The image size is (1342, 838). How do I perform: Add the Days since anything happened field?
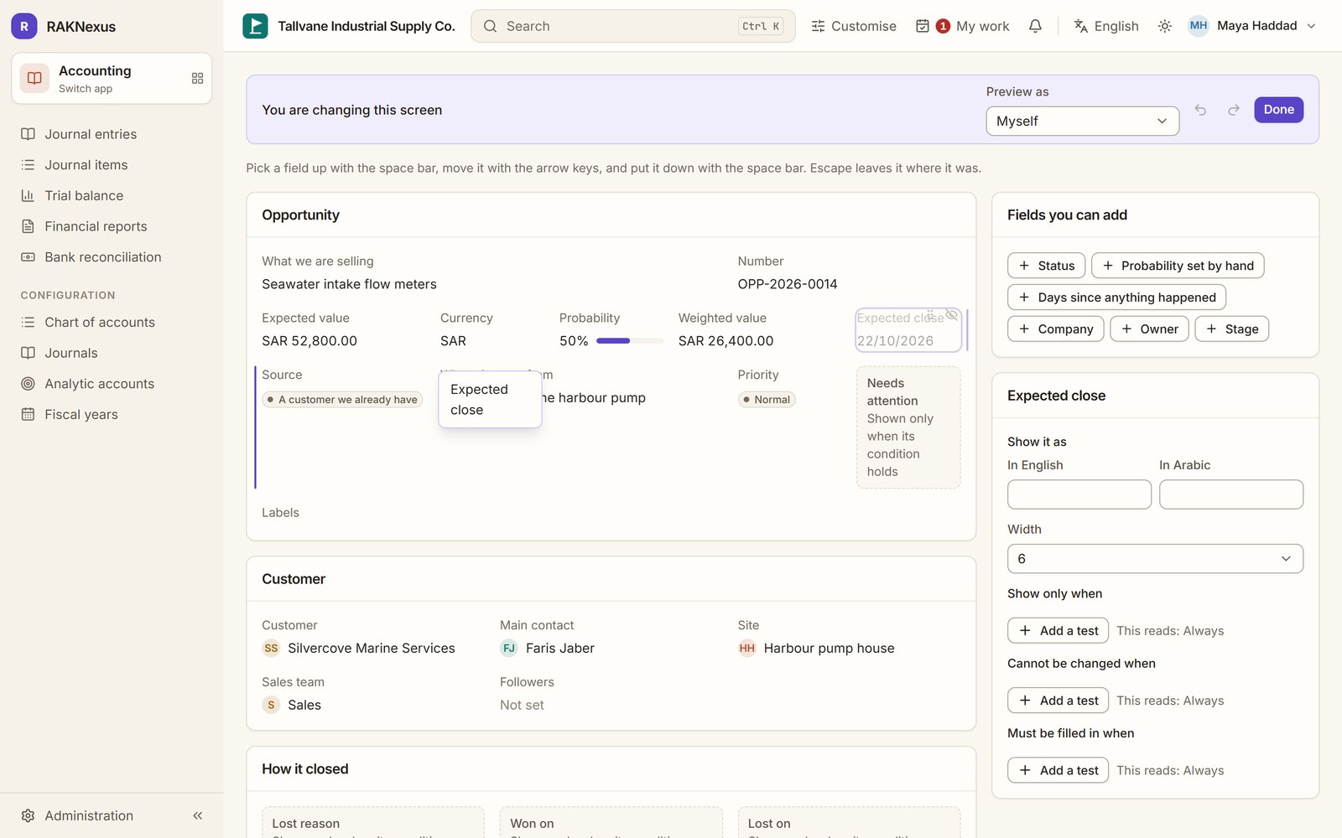(x=1116, y=297)
